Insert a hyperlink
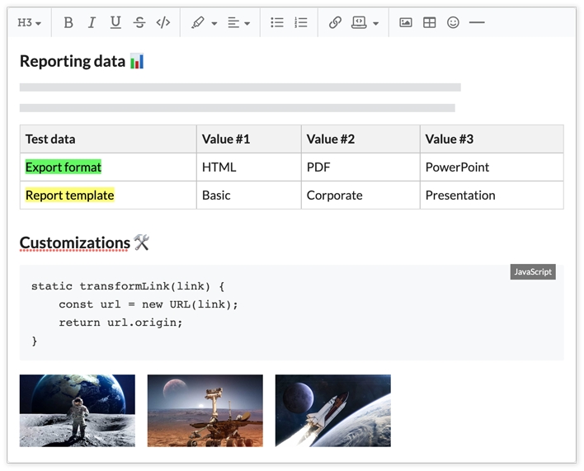This screenshot has height=471, width=584. (x=335, y=23)
